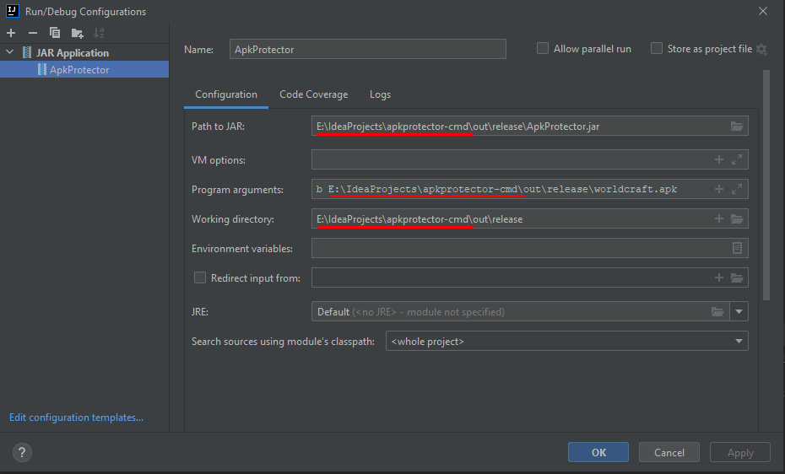Click the IntelliJ IDEA title bar icon
The height and width of the screenshot is (474, 785).
click(x=12, y=11)
